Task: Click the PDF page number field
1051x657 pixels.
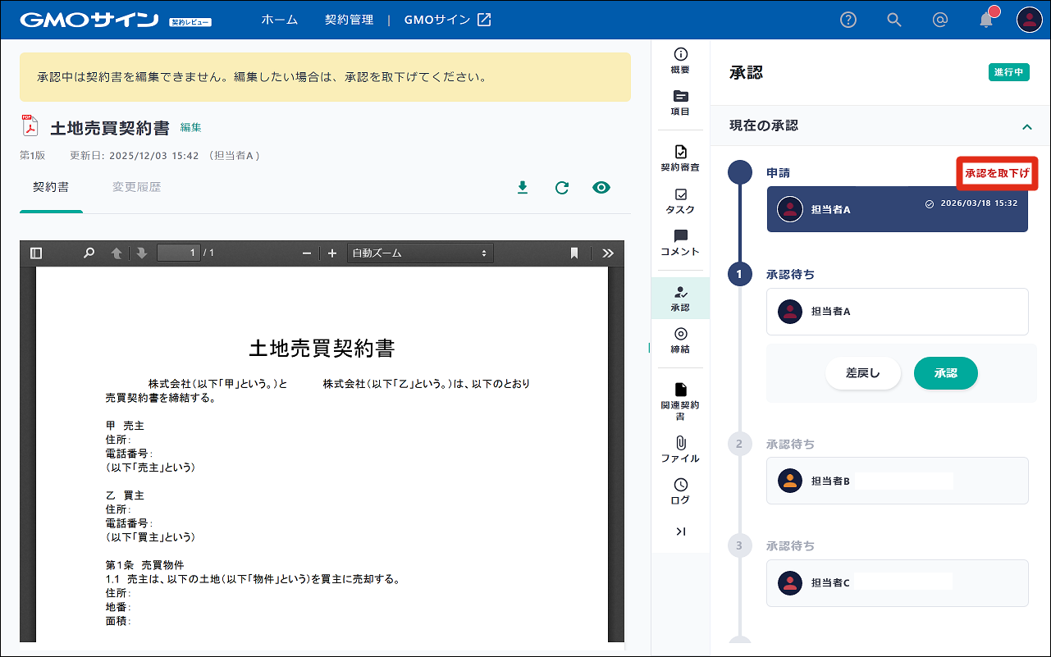Action: (178, 253)
